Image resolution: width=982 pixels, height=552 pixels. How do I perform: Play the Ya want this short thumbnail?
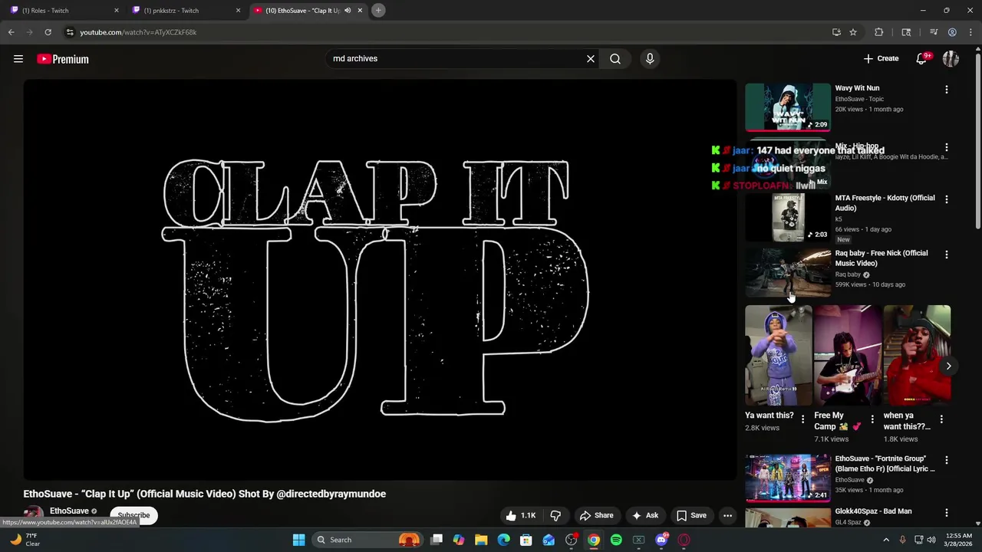coord(778,355)
